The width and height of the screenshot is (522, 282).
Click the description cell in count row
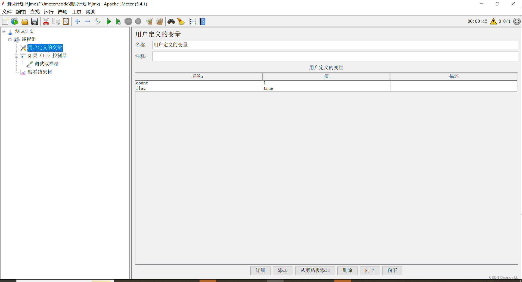click(454, 83)
